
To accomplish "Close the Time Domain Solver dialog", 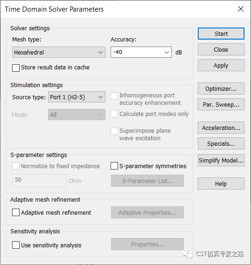I will tap(241, 9).
